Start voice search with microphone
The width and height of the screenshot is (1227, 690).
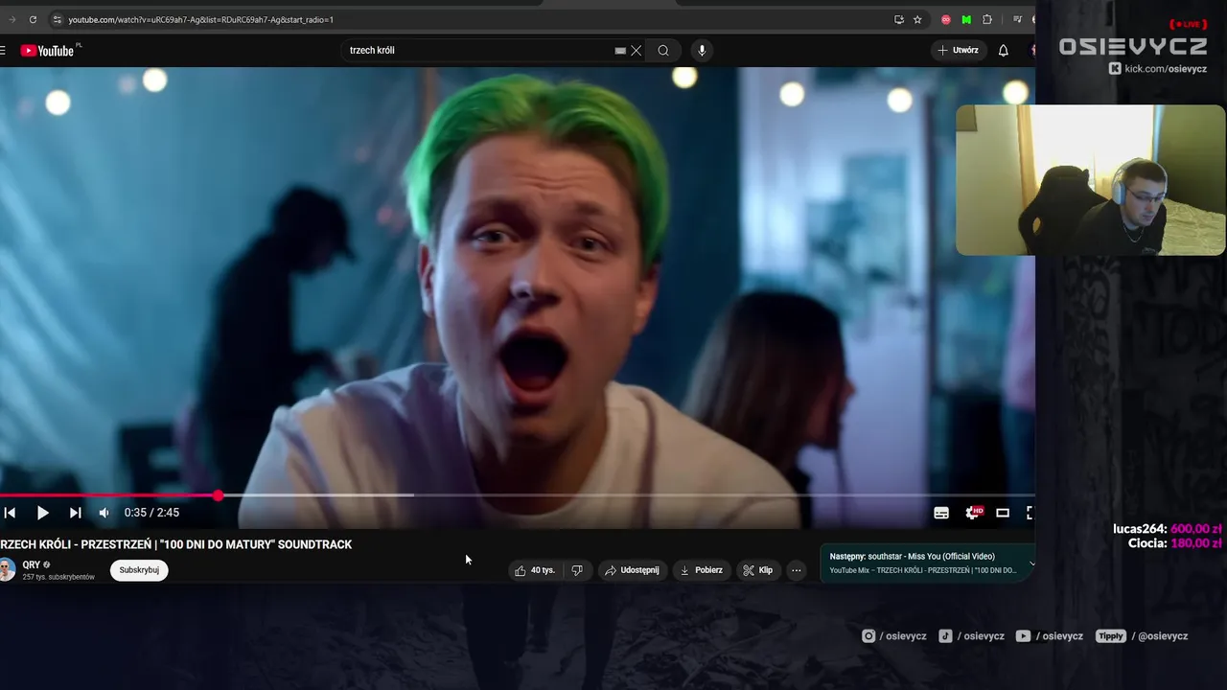pyautogui.click(x=702, y=50)
